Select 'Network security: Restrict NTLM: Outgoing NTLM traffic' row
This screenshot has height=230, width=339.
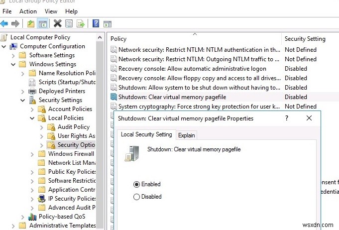click(x=224, y=59)
